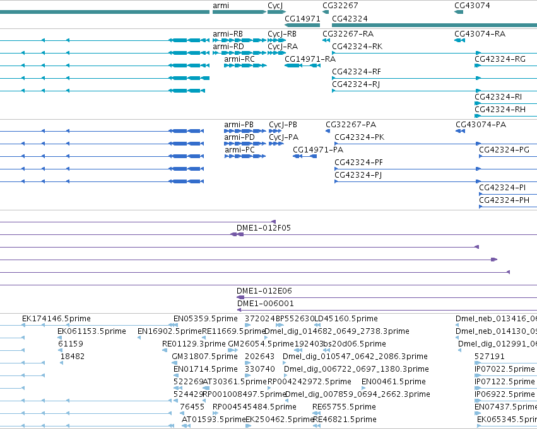The image size is (537, 429).
Task: Select EST RE46821.5prime
Action: pos(345,420)
